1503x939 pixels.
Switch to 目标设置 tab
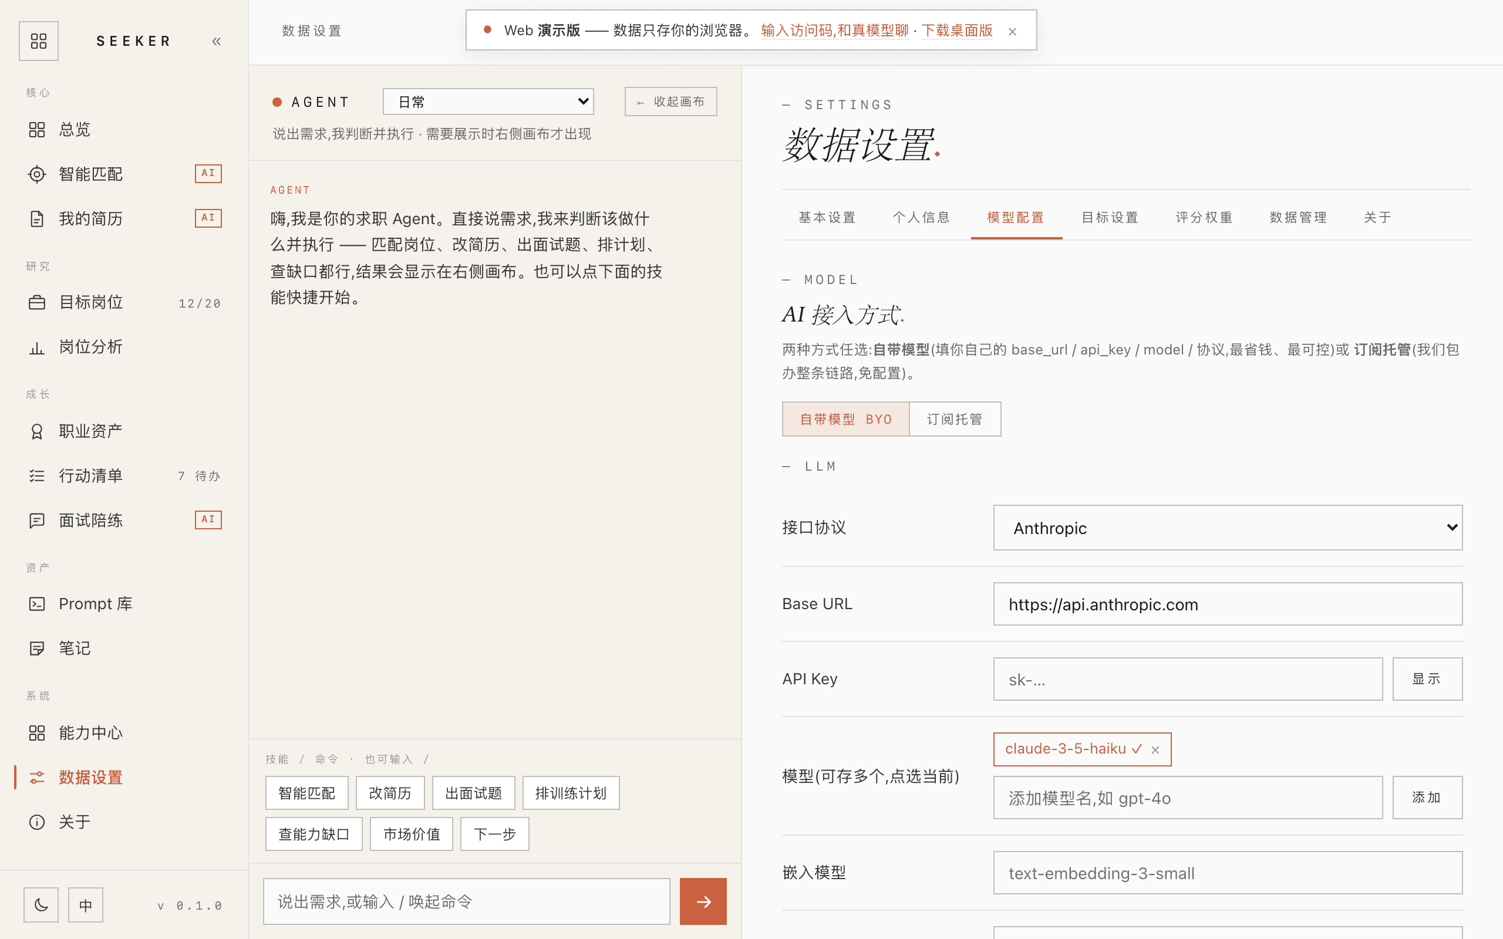pyautogui.click(x=1110, y=217)
